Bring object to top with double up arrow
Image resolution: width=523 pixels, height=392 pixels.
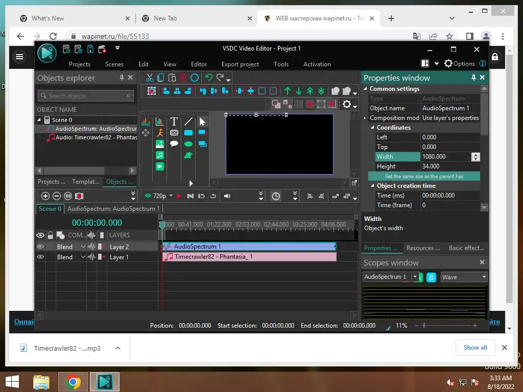pos(310,91)
